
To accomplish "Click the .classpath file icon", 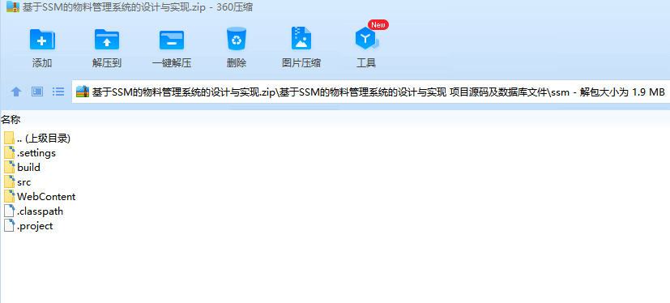I will tap(10, 211).
